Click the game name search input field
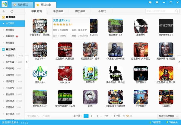The image size is (181, 125). click(x=159, y=11)
